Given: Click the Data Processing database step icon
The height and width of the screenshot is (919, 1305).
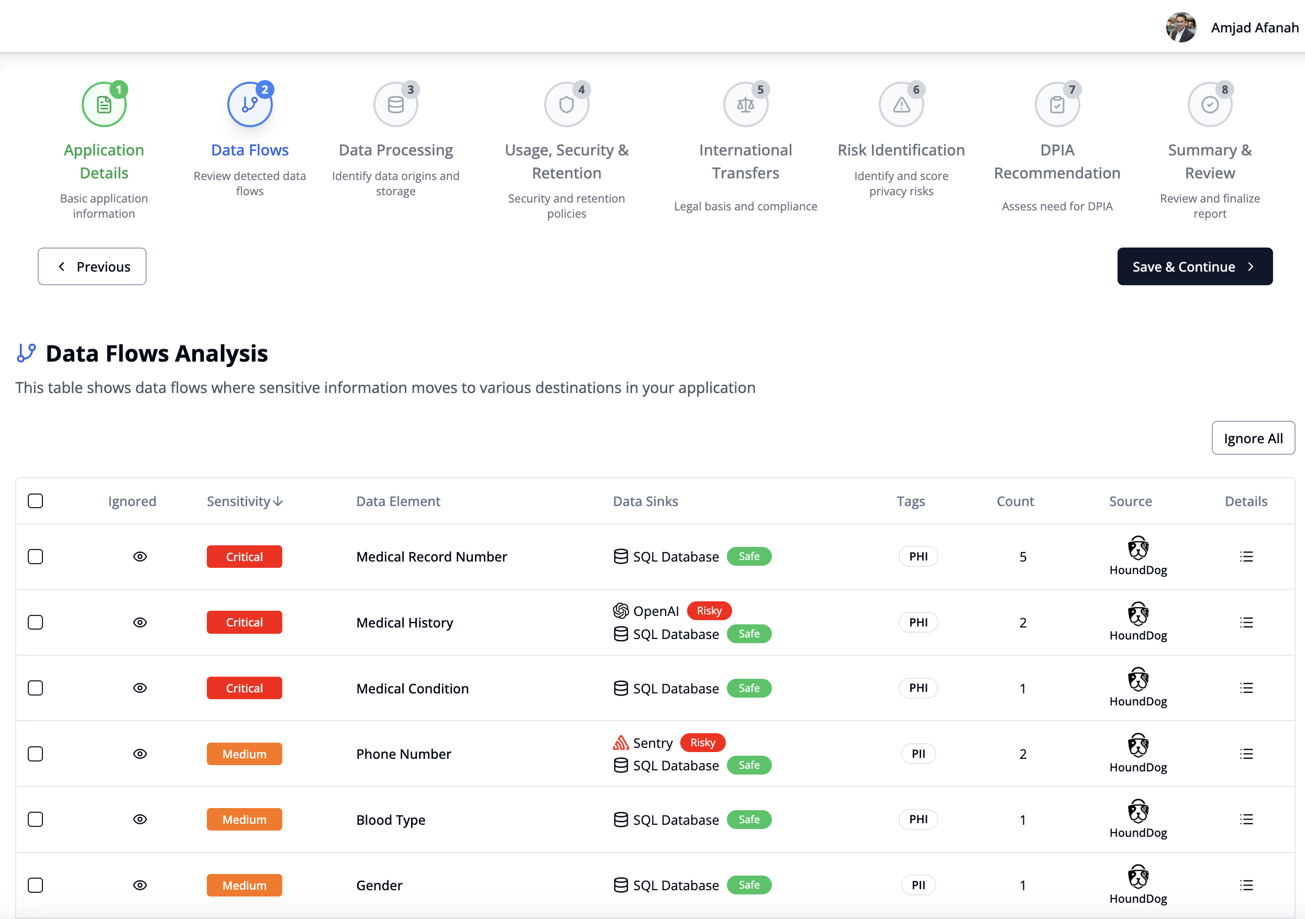Looking at the screenshot, I should pos(395,105).
